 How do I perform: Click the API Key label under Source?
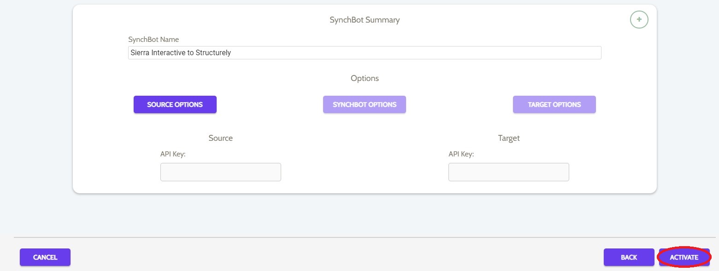click(x=173, y=154)
